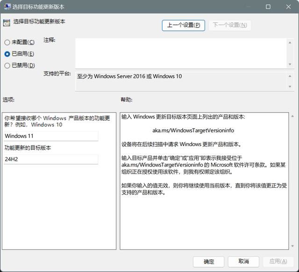Choose the 已禁用 radio option
The height and width of the screenshot is (272, 299).
(7, 66)
